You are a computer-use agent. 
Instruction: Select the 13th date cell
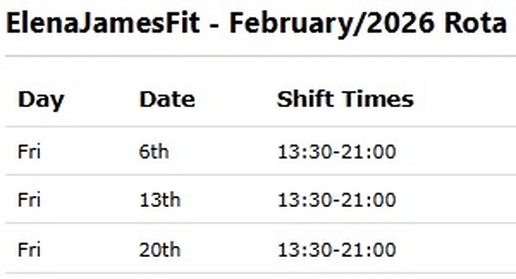click(x=160, y=200)
